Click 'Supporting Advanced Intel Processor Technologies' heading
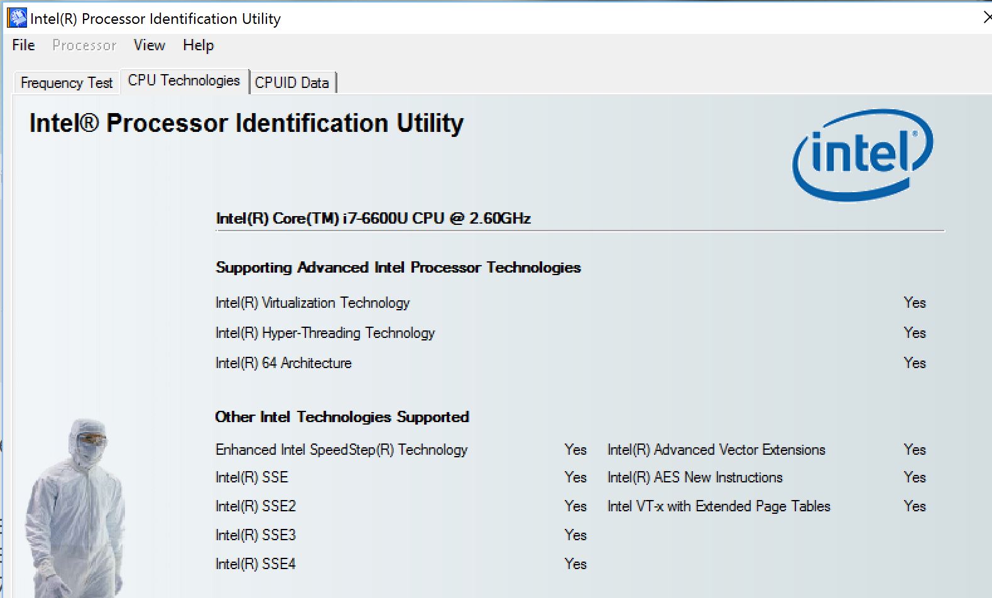Image resolution: width=992 pixels, height=598 pixels. (398, 268)
